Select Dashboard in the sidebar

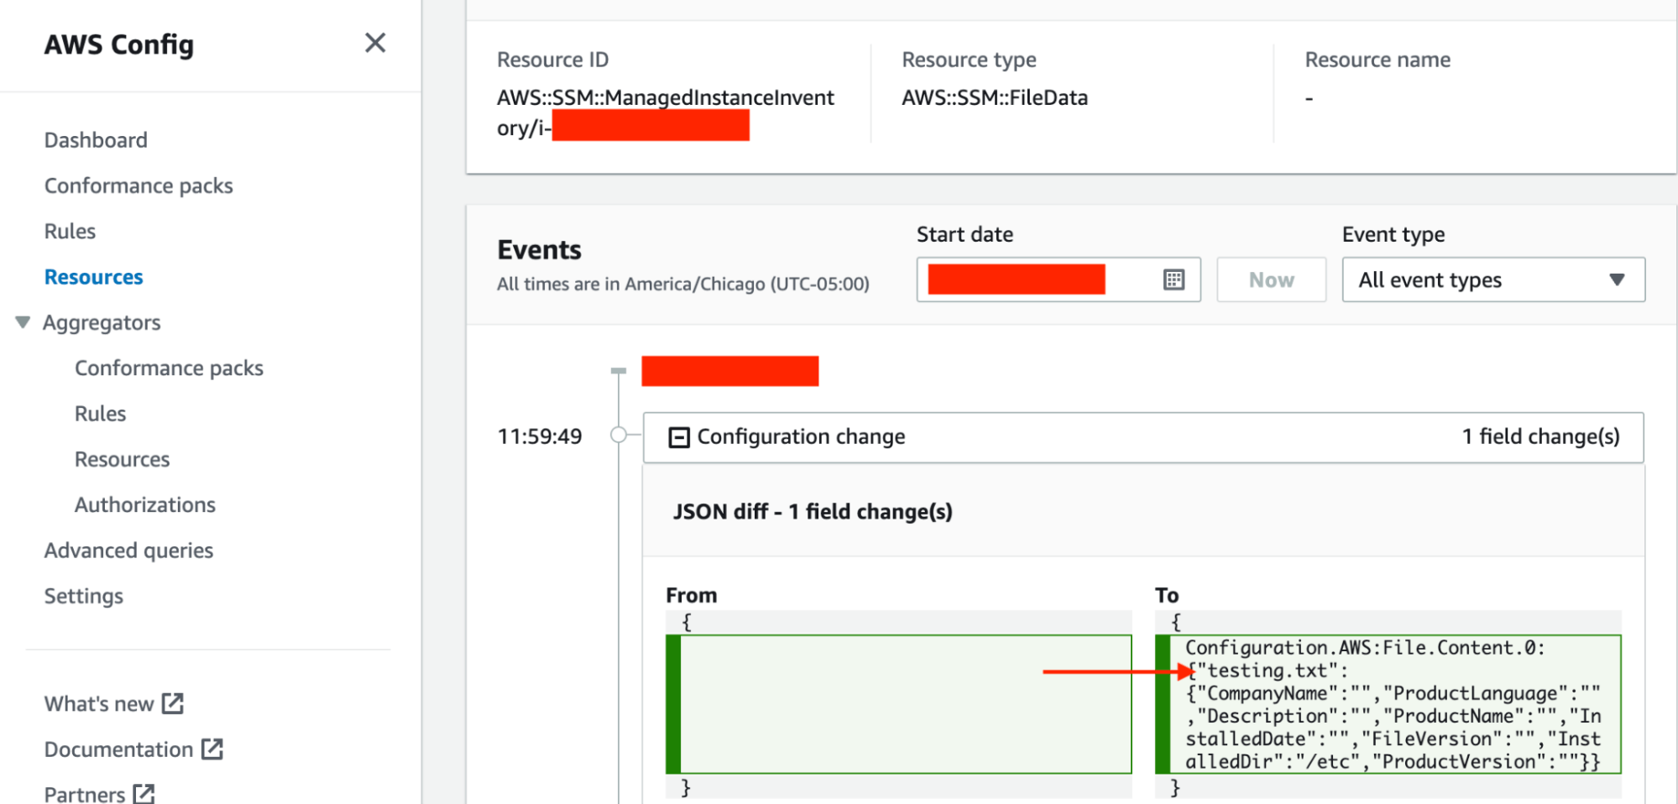96,139
